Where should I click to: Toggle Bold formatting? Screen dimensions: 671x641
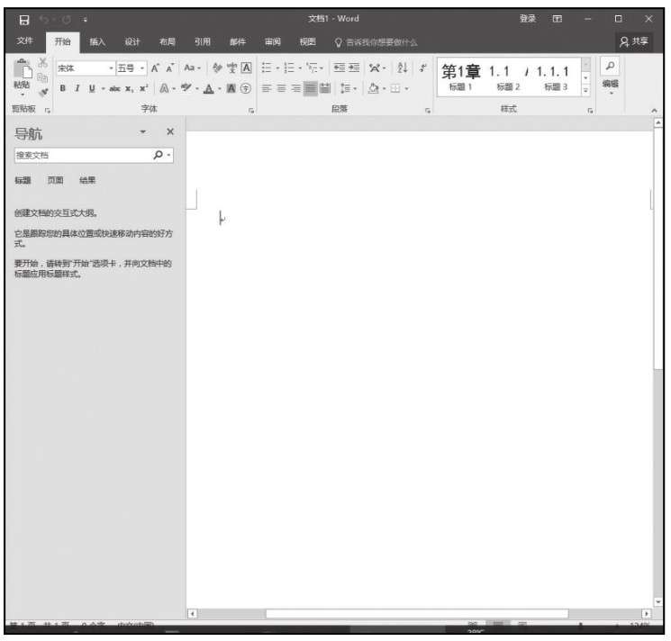[x=63, y=88]
